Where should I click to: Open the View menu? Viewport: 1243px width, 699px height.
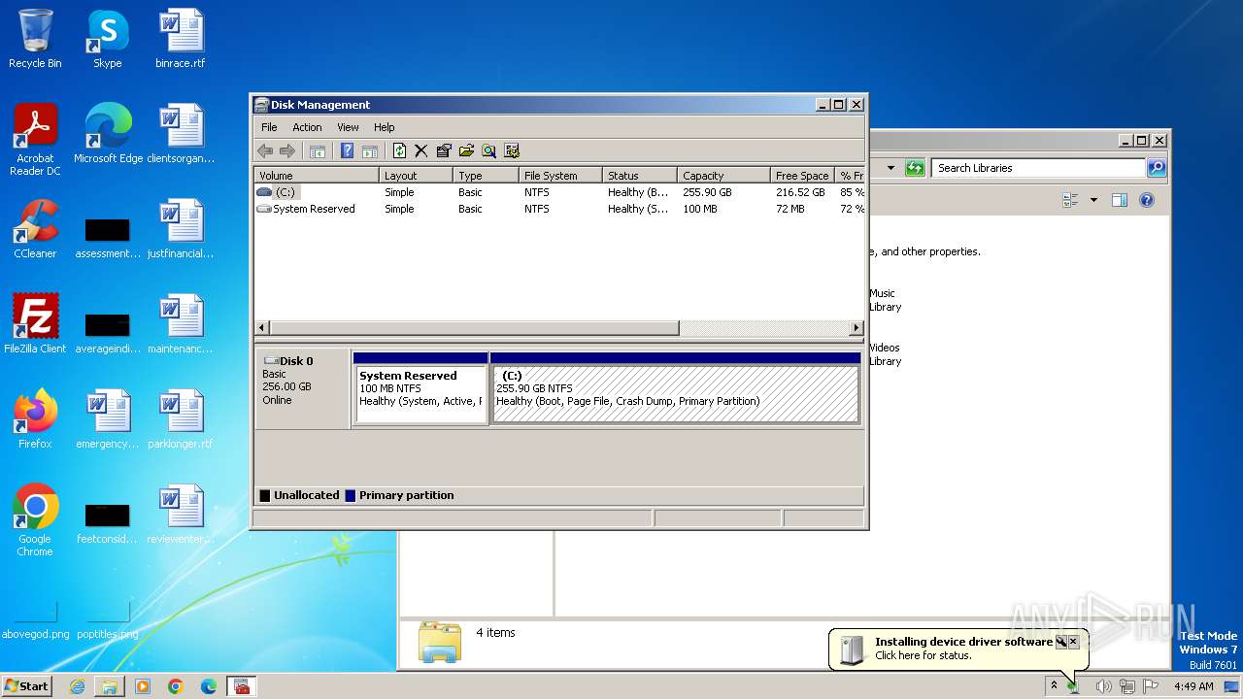348,127
